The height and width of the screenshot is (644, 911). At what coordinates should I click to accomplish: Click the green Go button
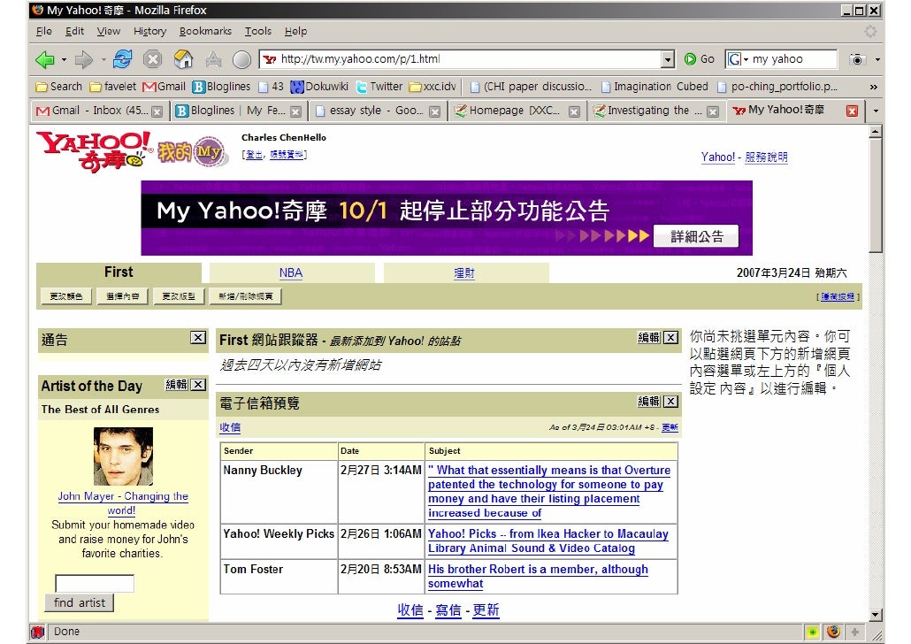[699, 58]
